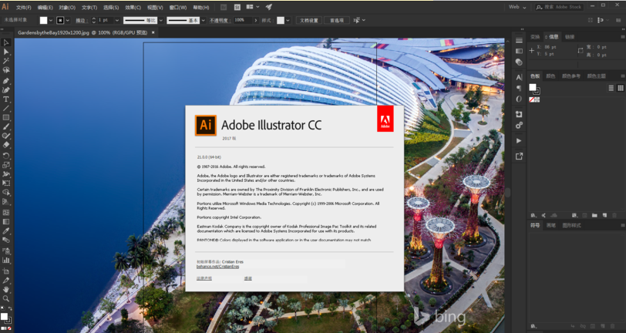Switch to the 变换 panel tab
This screenshot has height=333, width=626.
tap(535, 37)
